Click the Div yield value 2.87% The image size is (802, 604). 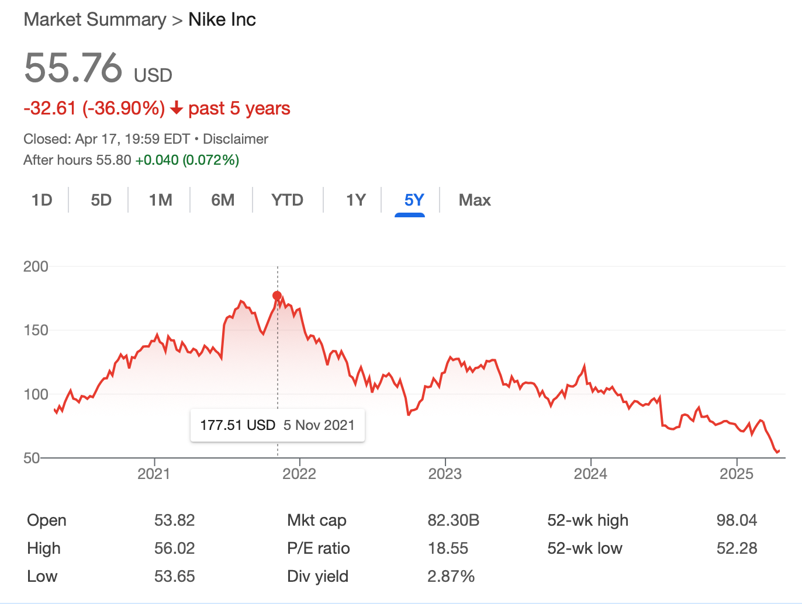tap(451, 577)
